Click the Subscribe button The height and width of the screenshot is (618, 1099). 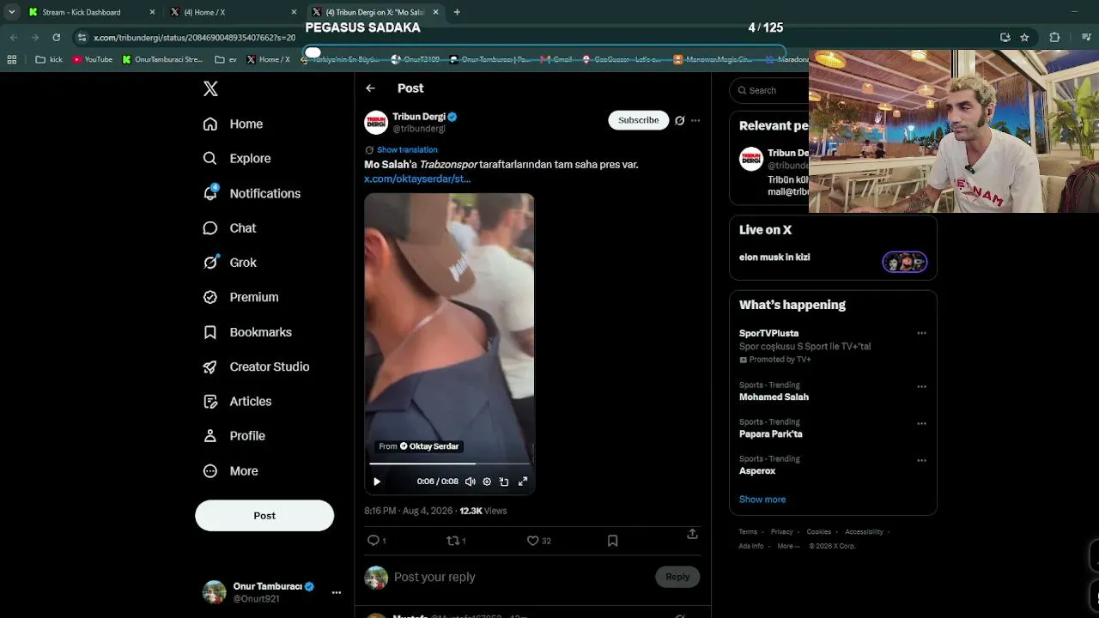coord(639,120)
